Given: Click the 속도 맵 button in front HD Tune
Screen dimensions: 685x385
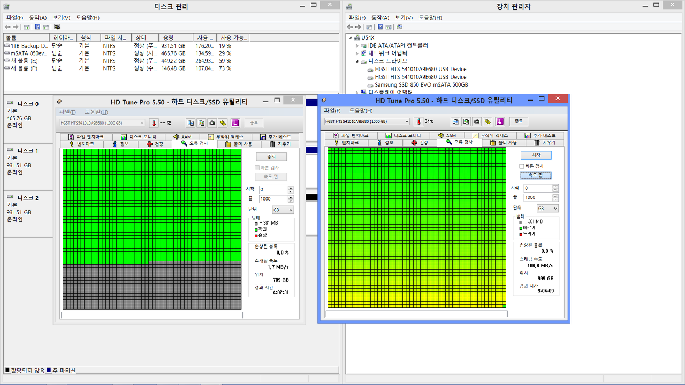Looking at the screenshot, I should (x=536, y=175).
